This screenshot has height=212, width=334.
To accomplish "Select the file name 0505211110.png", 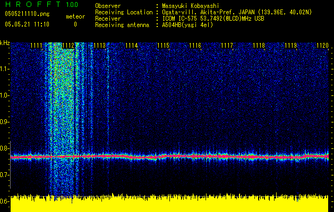I will [27, 14].
